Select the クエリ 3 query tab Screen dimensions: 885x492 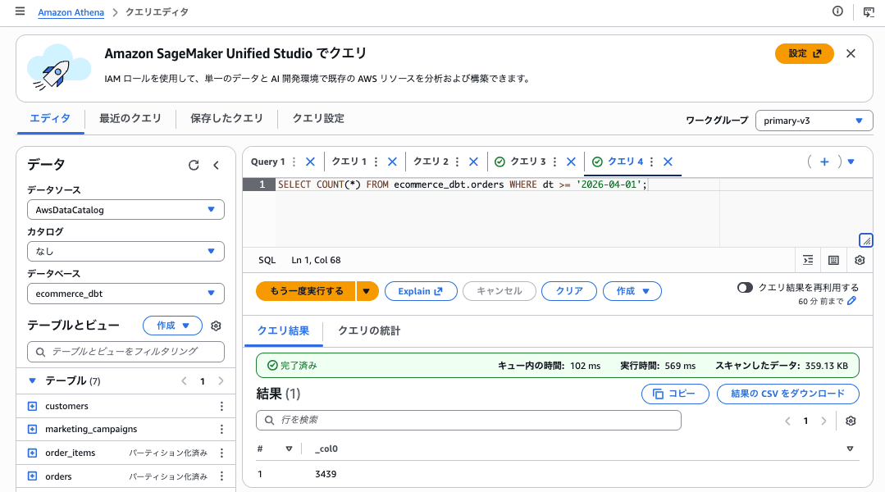(527, 162)
